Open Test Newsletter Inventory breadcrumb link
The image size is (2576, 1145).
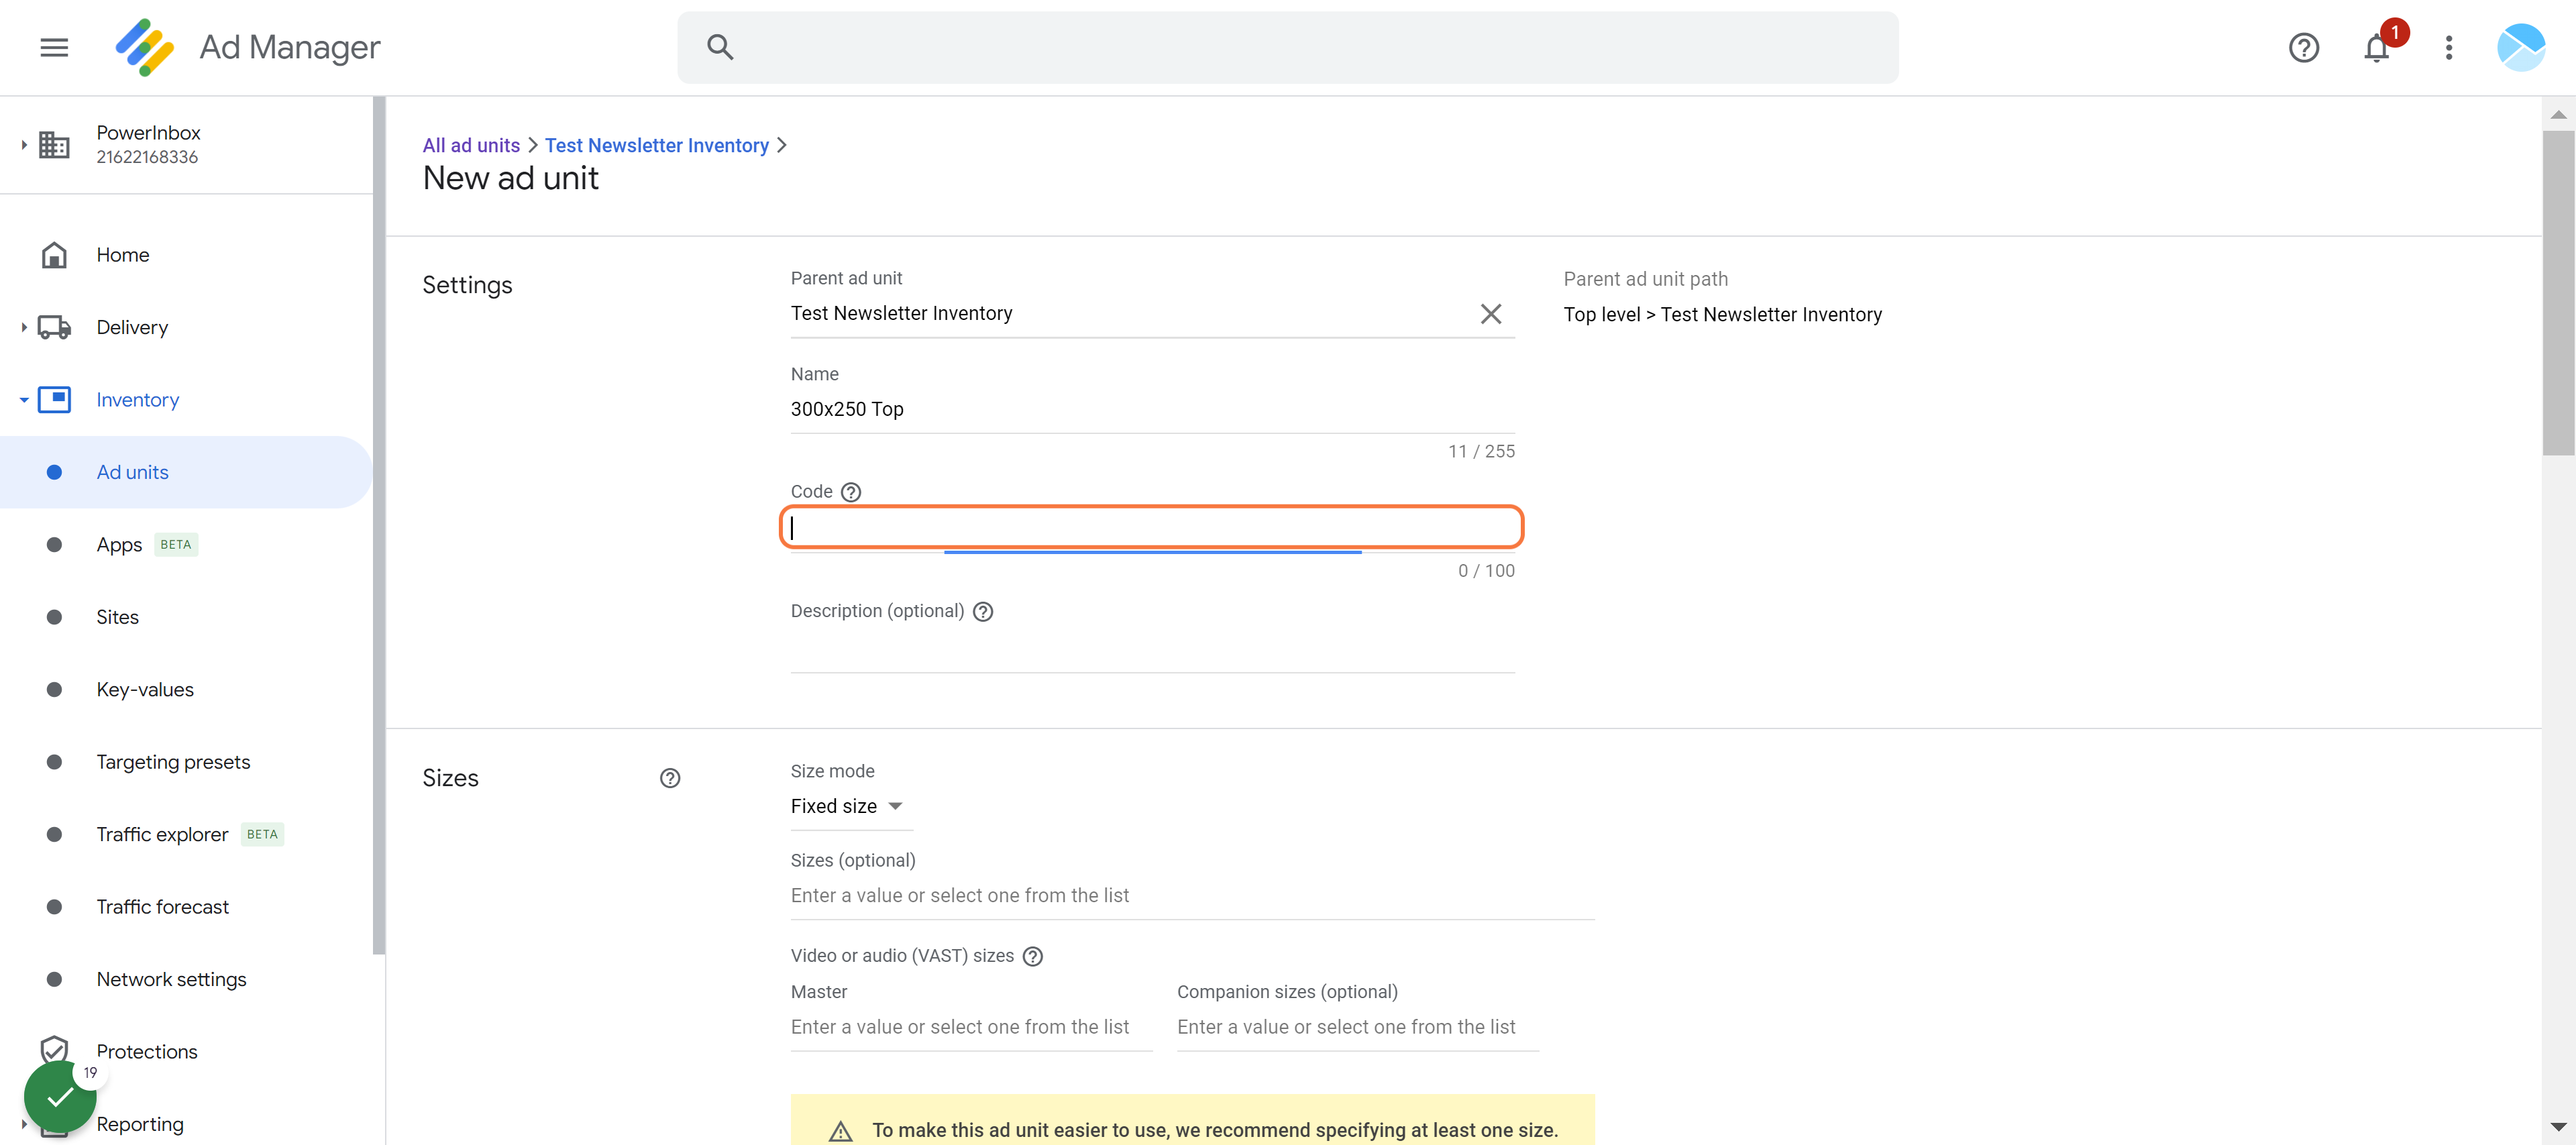coord(656,145)
